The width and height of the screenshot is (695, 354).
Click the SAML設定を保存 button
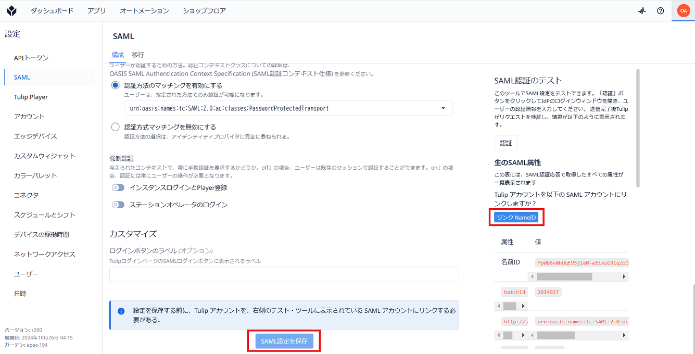pyautogui.click(x=284, y=342)
